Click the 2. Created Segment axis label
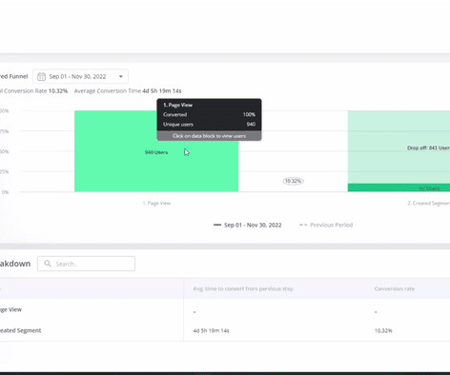This screenshot has height=375, width=450. [429, 203]
